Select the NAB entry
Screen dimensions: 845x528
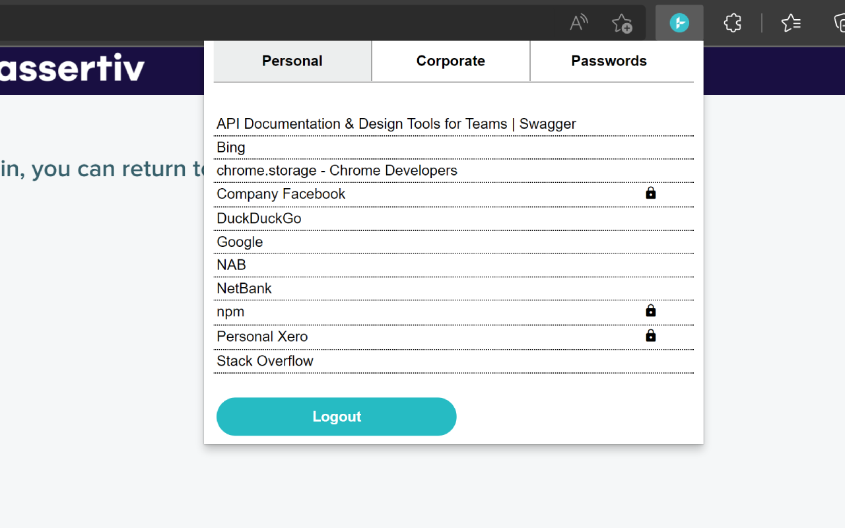454,265
